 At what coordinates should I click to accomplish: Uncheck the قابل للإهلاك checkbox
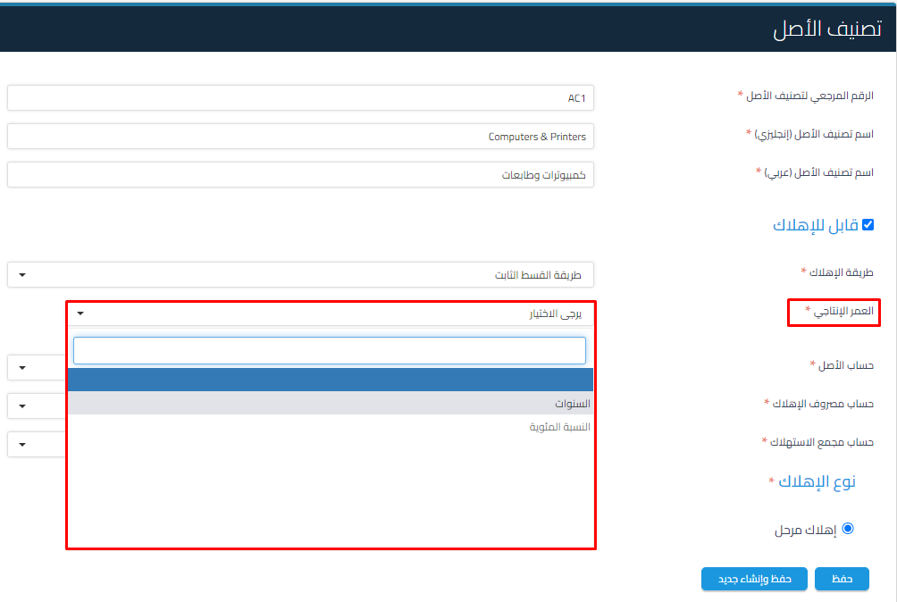click(x=868, y=225)
